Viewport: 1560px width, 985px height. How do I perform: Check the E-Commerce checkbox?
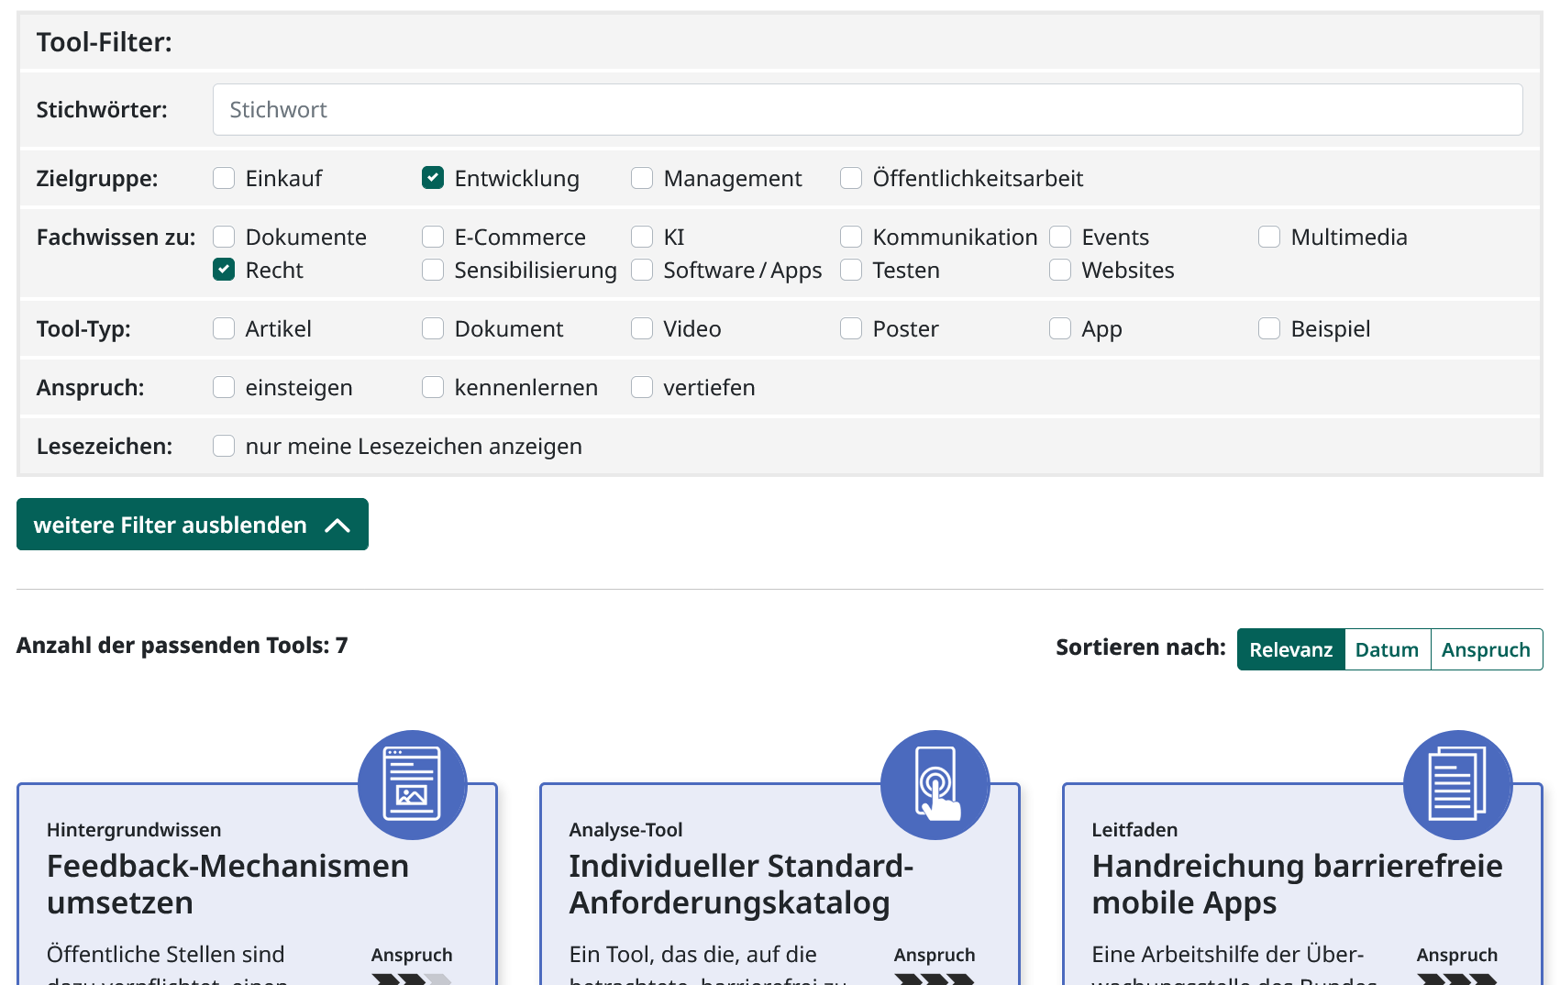[433, 237]
